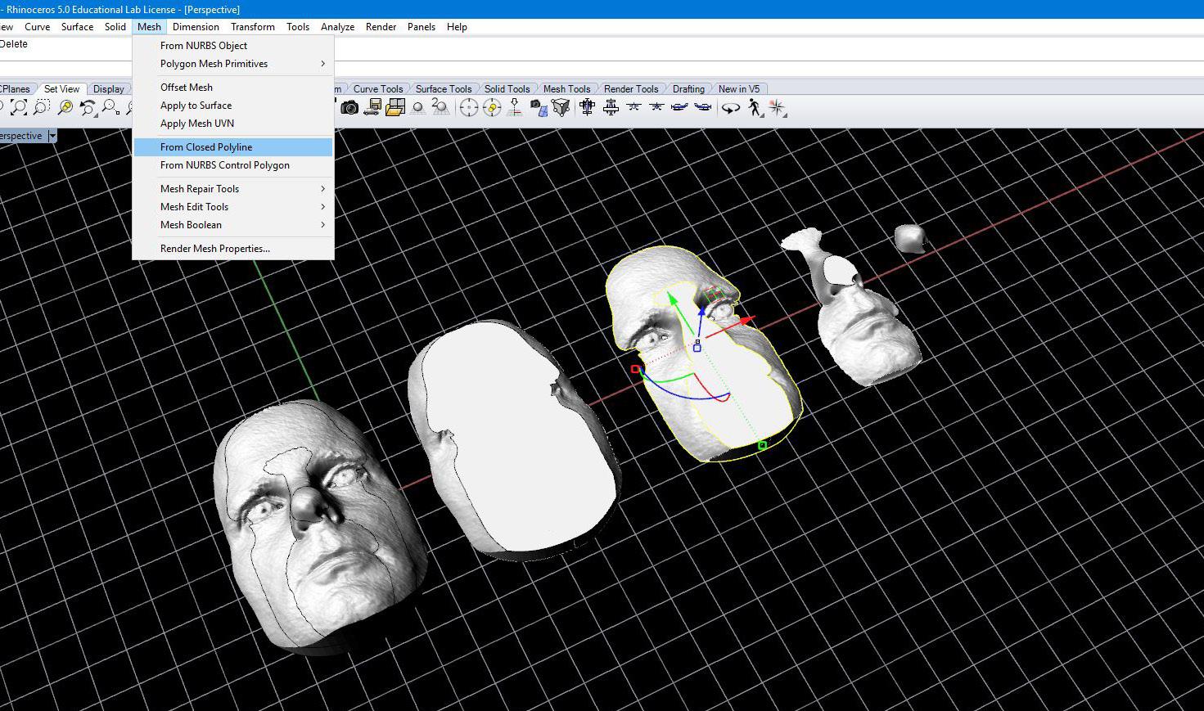Screen dimensions: 1204x711
Task: Click the floppy disk save view icon
Action: click(x=373, y=107)
